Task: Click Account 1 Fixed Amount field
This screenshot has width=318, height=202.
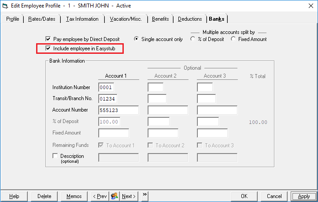Action: (114, 133)
